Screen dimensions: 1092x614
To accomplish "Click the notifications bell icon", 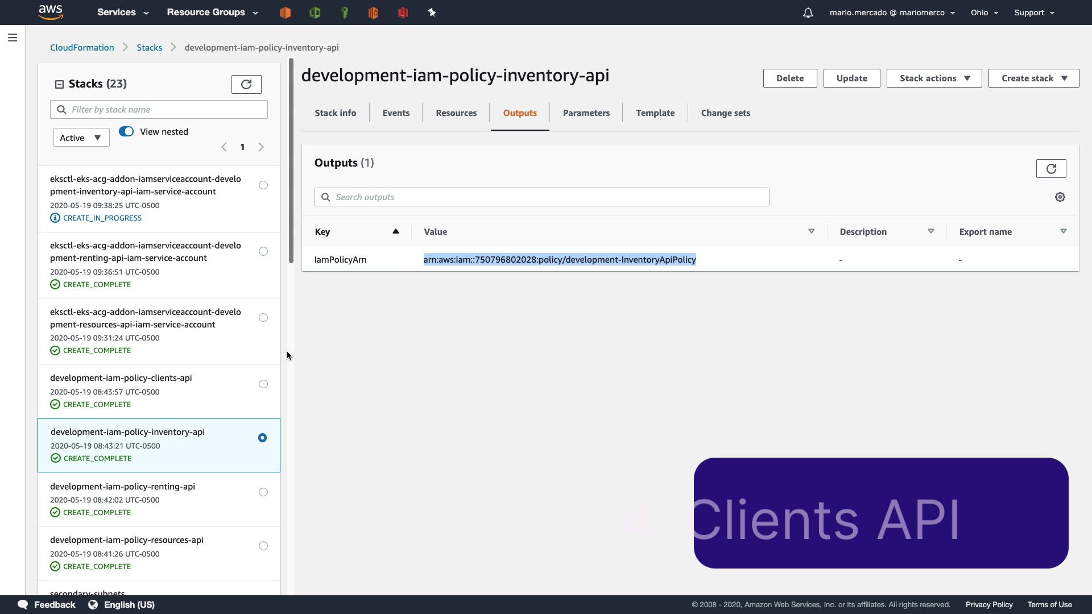I will 808,13.
